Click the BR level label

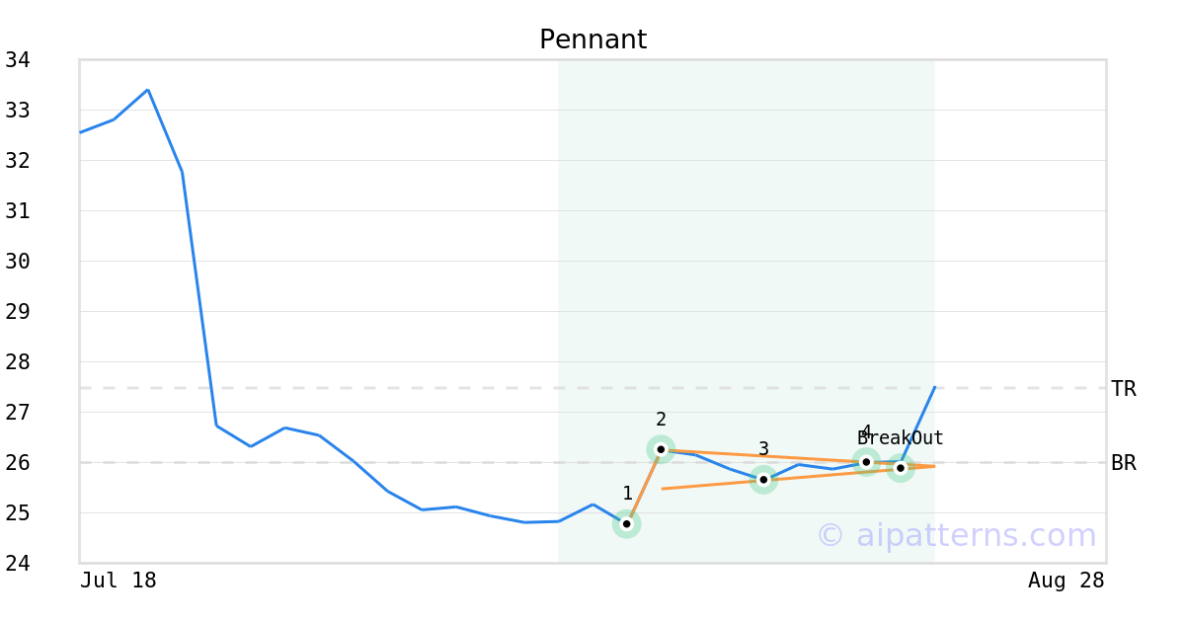1124,463
